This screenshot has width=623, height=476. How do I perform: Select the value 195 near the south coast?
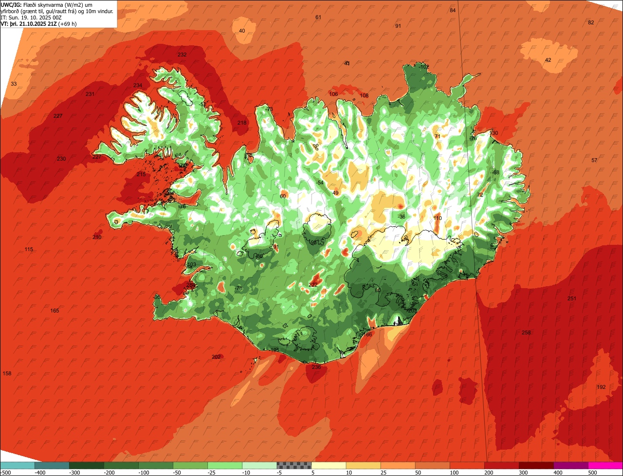pyautogui.click(x=275, y=350)
